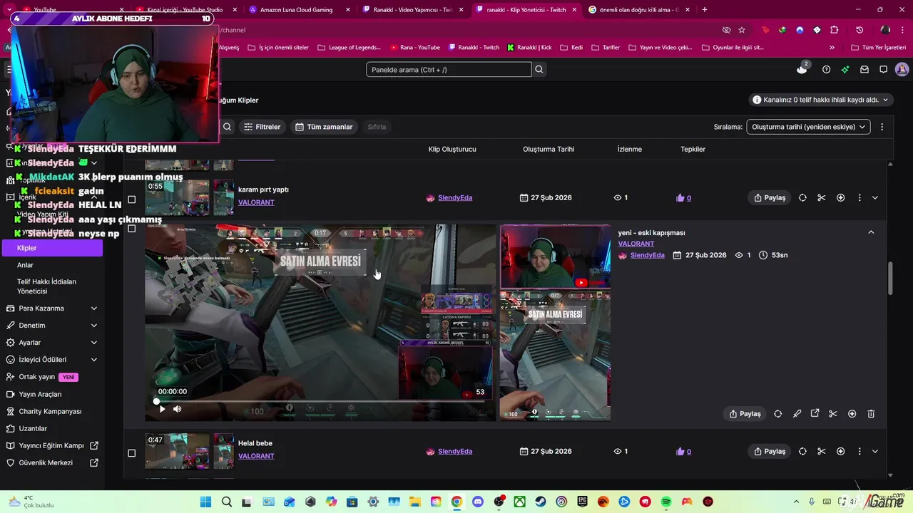Click the page vertical scrollbar thumb

tap(890, 278)
